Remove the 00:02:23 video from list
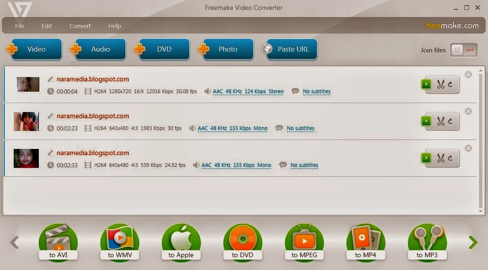488x270 pixels. click(x=469, y=112)
